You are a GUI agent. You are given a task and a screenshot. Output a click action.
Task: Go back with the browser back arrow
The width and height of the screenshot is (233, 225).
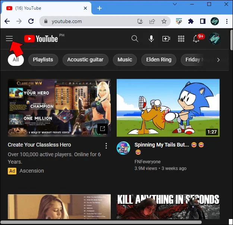click(x=7, y=21)
